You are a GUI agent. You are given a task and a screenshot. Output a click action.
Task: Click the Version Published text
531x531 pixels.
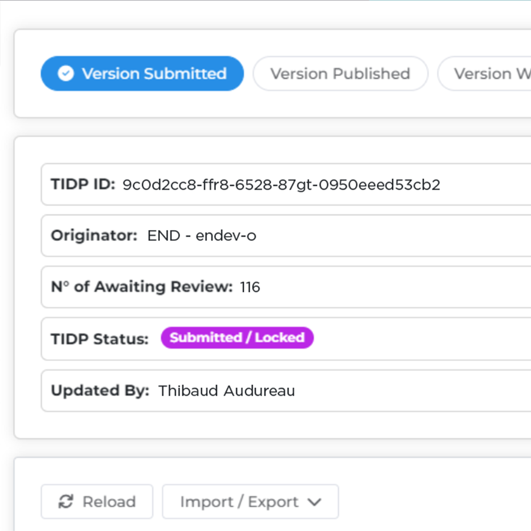point(340,74)
